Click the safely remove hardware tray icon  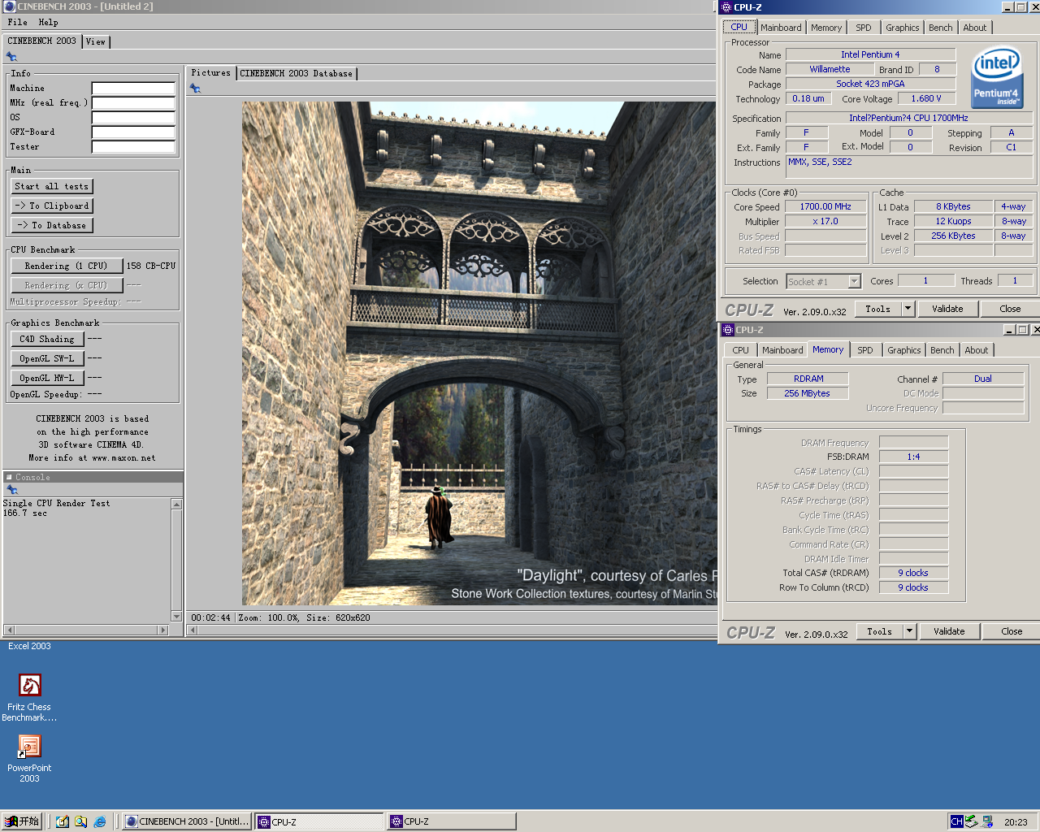click(971, 821)
